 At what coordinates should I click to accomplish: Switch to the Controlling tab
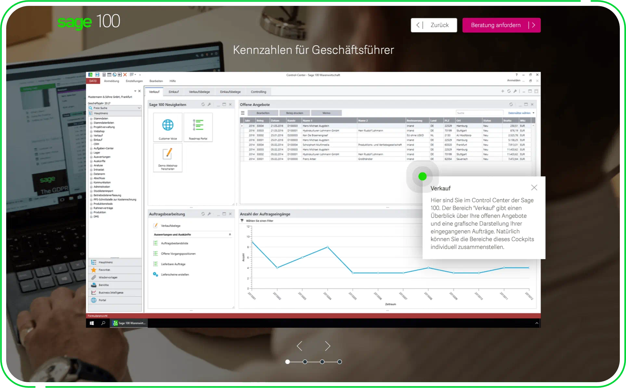click(258, 92)
